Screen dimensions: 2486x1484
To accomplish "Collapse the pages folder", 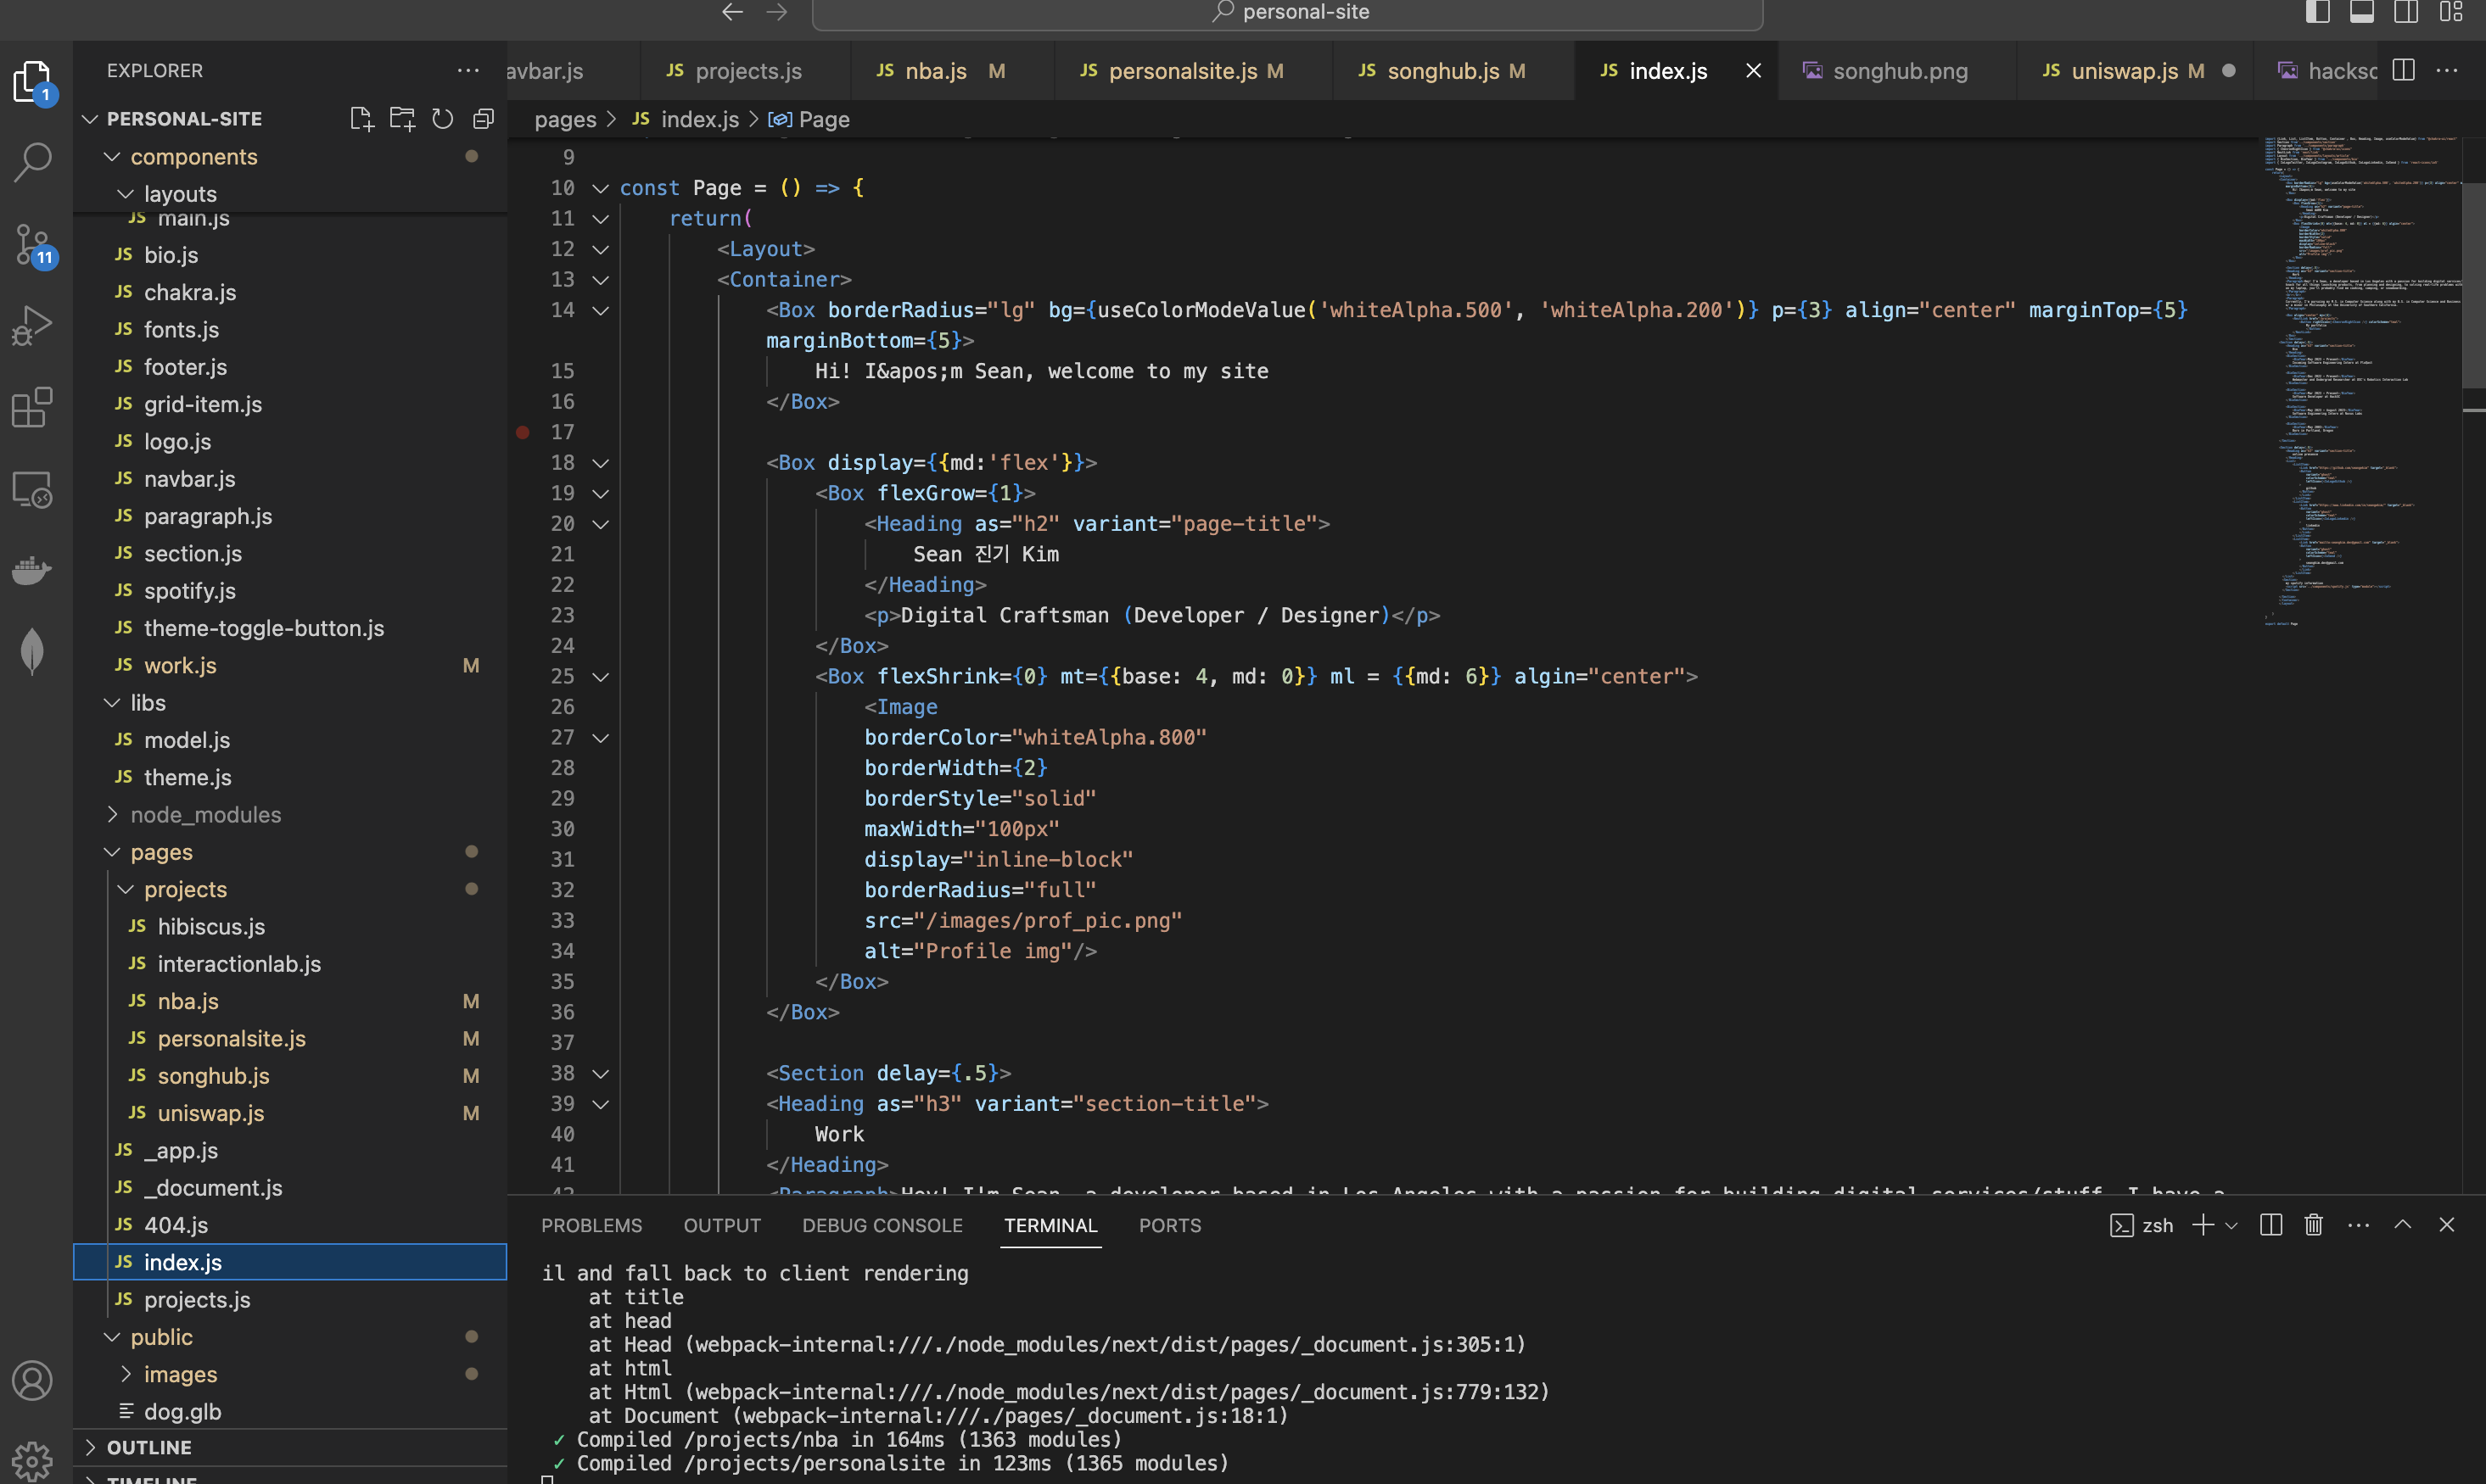I will point(113,852).
